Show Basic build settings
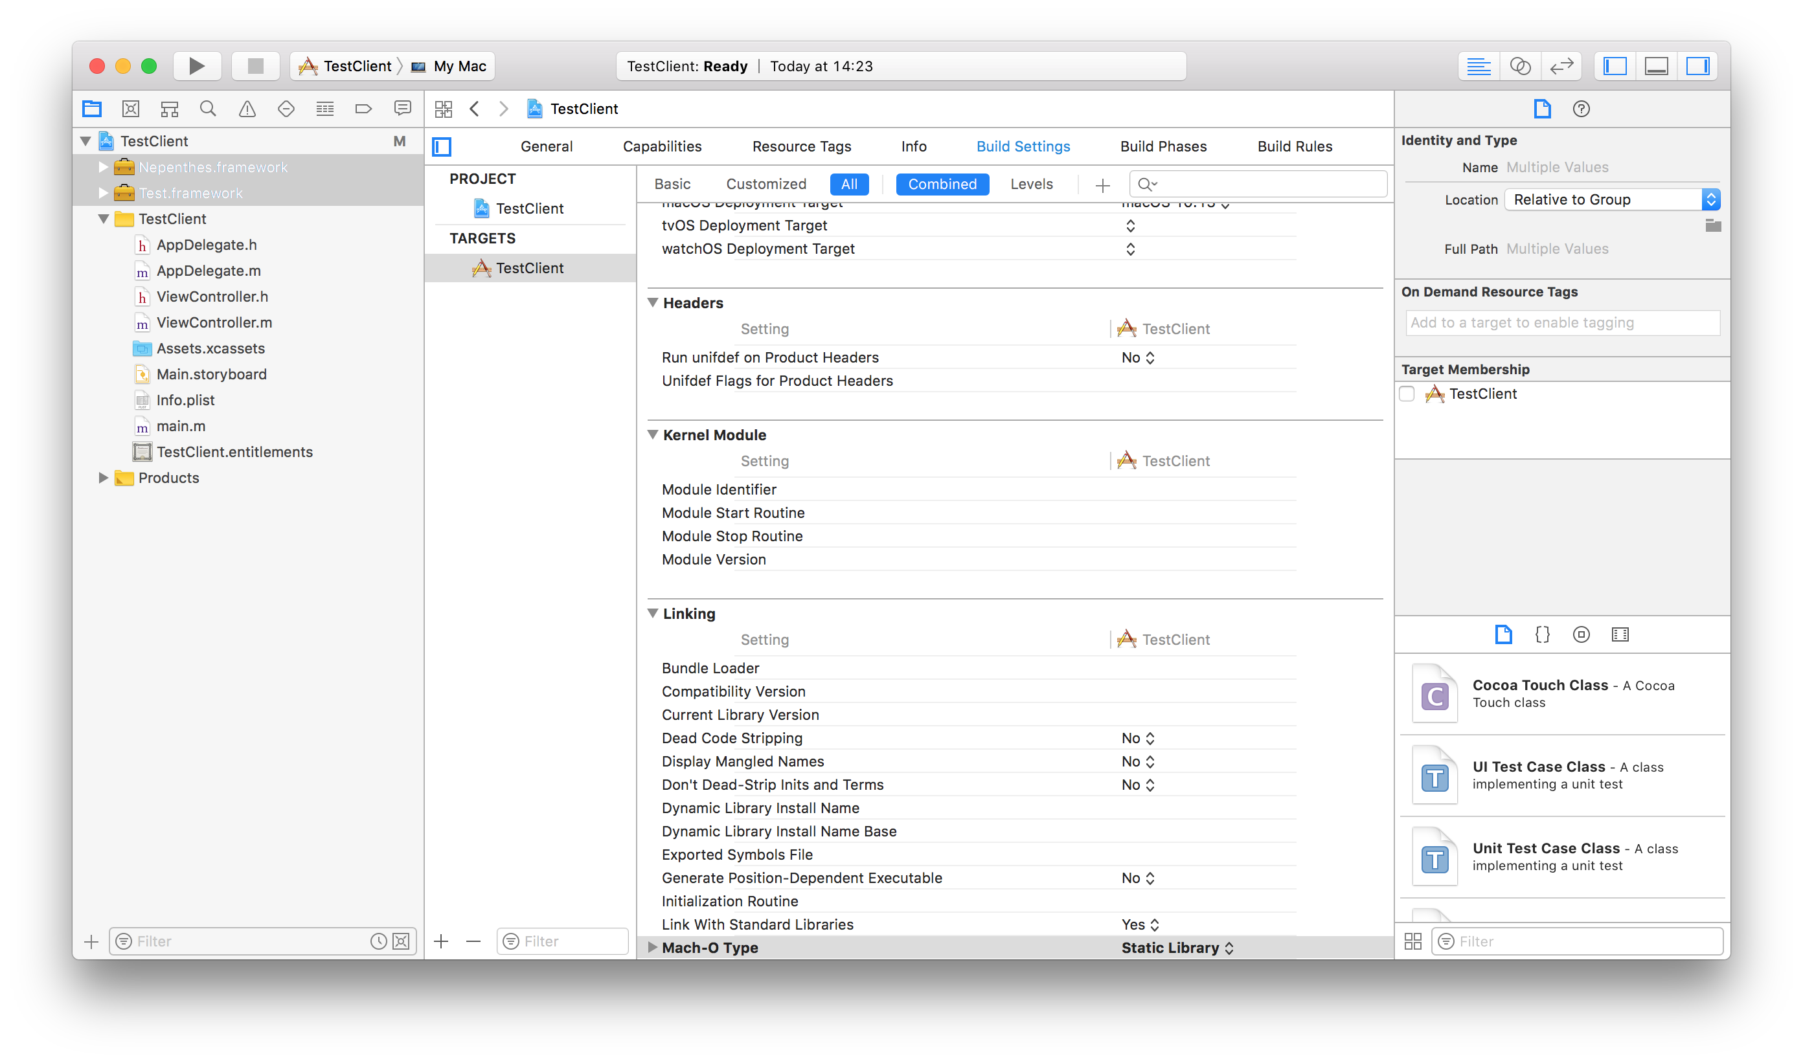The height and width of the screenshot is (1063, 1803). (672, 184)
